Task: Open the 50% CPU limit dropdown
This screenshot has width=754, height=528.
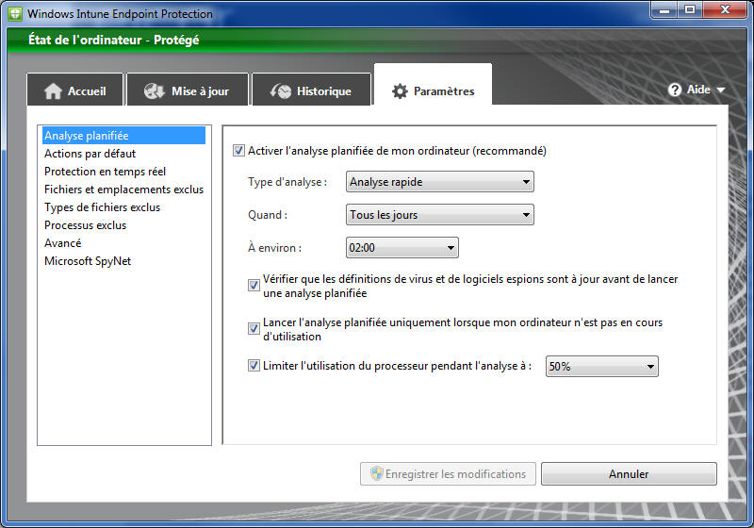Action: (601, 367)
